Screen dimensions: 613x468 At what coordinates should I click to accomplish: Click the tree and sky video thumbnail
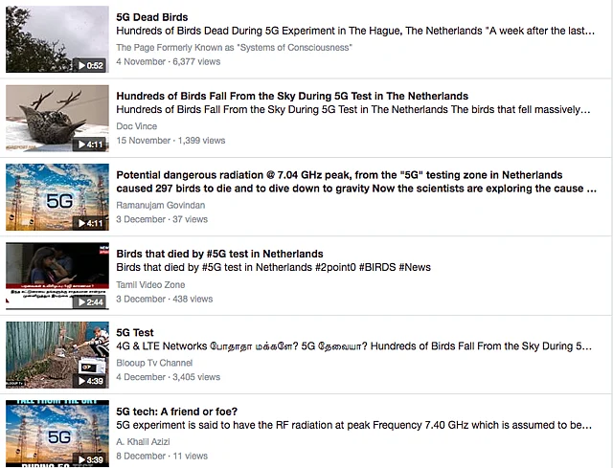[57, 39]
